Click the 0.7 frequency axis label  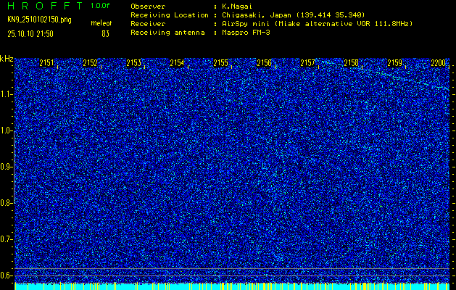point(7,239)
